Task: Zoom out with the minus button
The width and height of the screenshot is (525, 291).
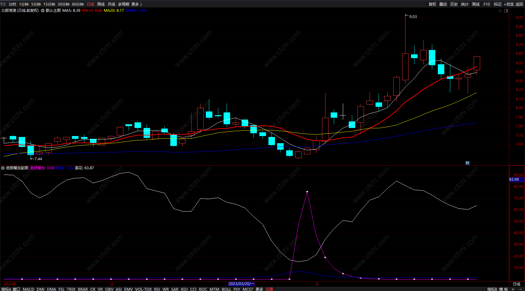Action: (521, 289)
